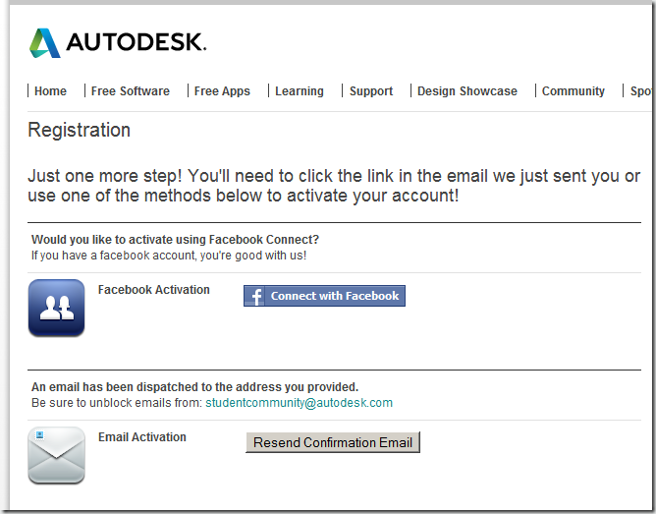This screenshot has height=514, width=656.
Task: Click the Facebook Activation label
Action: (x=153, y=290)
